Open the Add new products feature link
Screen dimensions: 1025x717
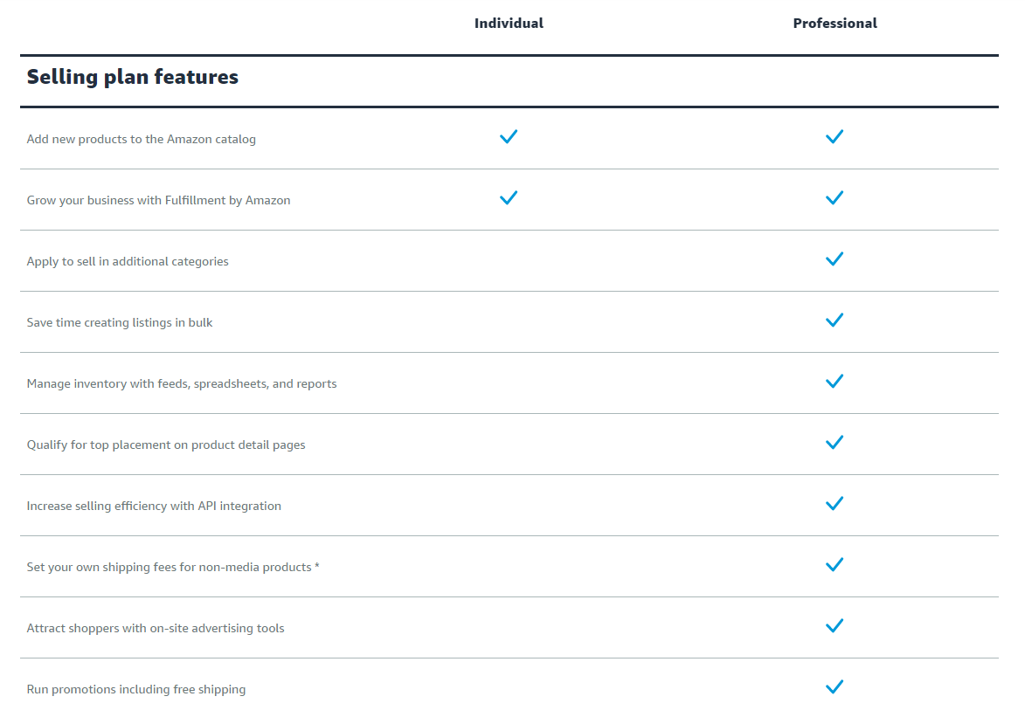pos(141,139)
